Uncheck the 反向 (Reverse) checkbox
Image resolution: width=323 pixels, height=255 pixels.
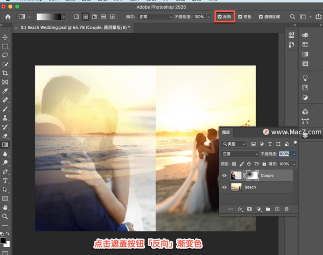pos(220,17)
